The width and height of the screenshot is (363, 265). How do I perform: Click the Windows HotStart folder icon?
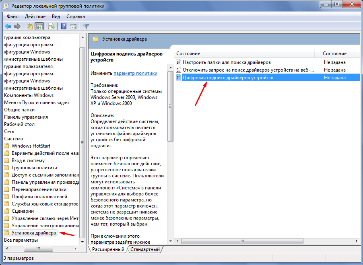6,146
